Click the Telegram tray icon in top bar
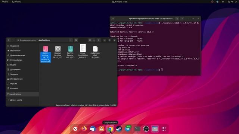239x134 pixels. pyautogui.click(x=217, y=1)
